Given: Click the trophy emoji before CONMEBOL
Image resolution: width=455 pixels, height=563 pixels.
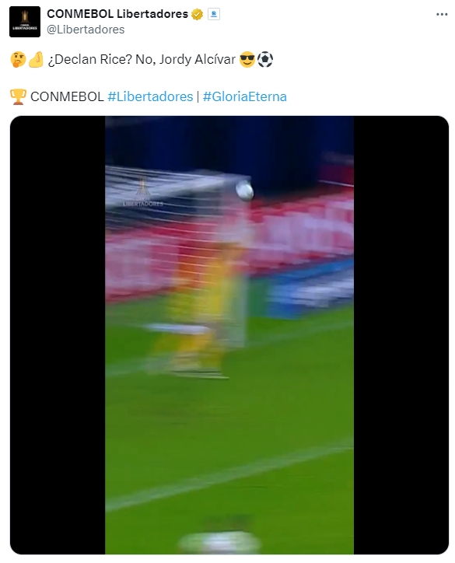Looking at the screenshot, I should (x=18, y=96).
